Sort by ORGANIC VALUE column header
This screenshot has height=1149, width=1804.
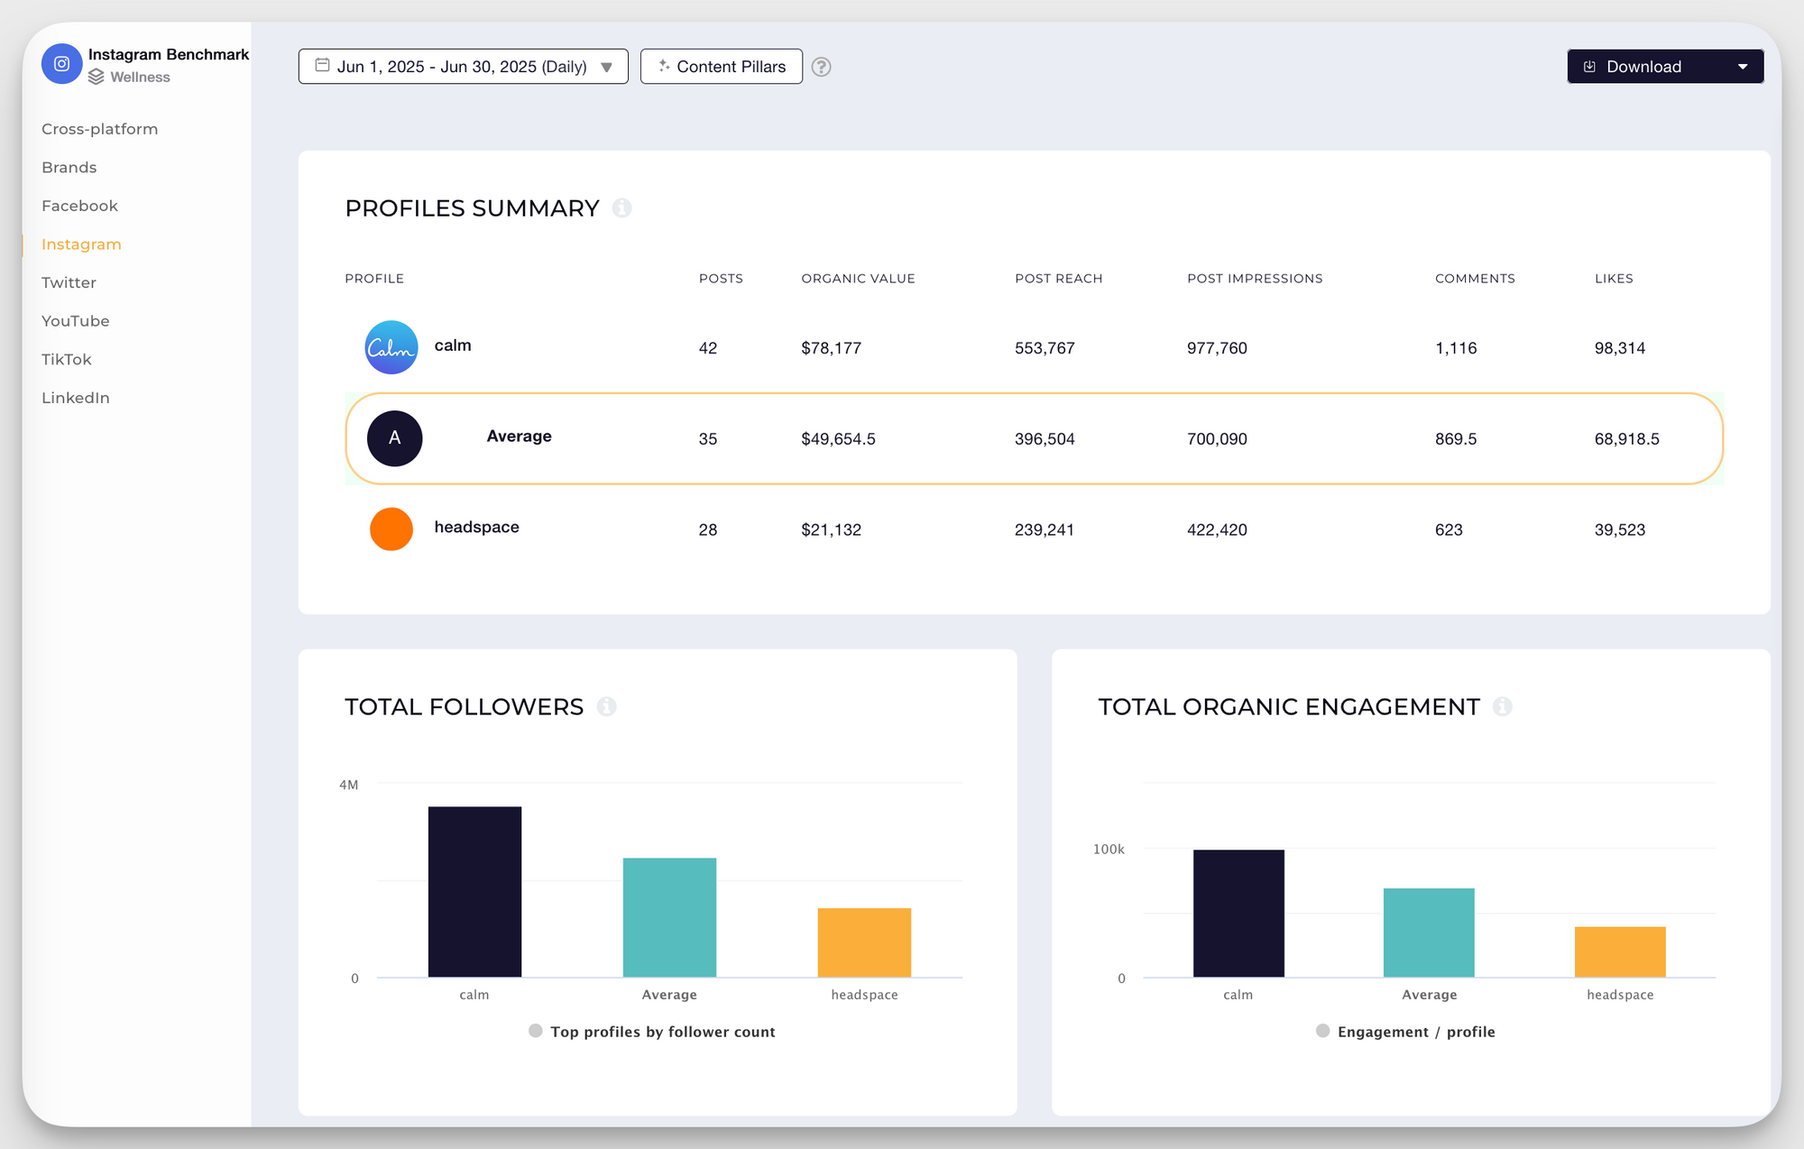coord(858,279)
